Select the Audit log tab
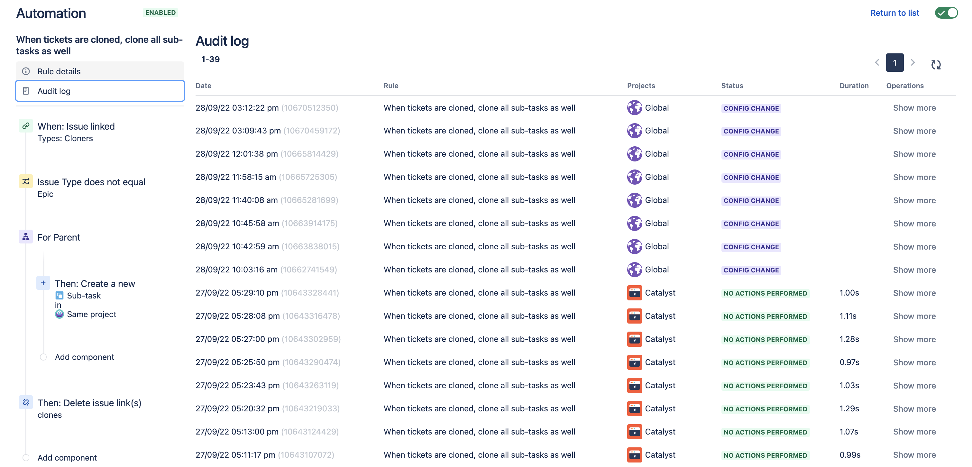Viewport: 972px width, 467px height. [54, 91]
